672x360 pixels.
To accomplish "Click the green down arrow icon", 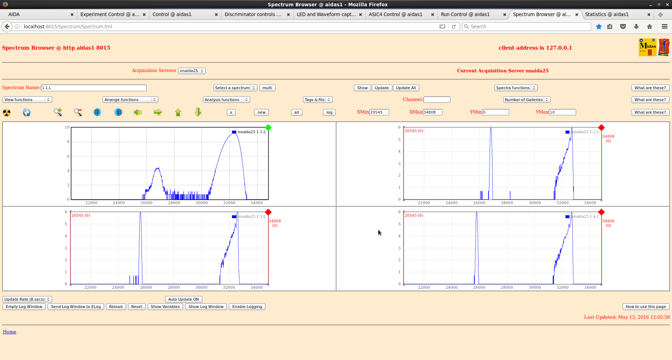I will click(x=198, y=112).
